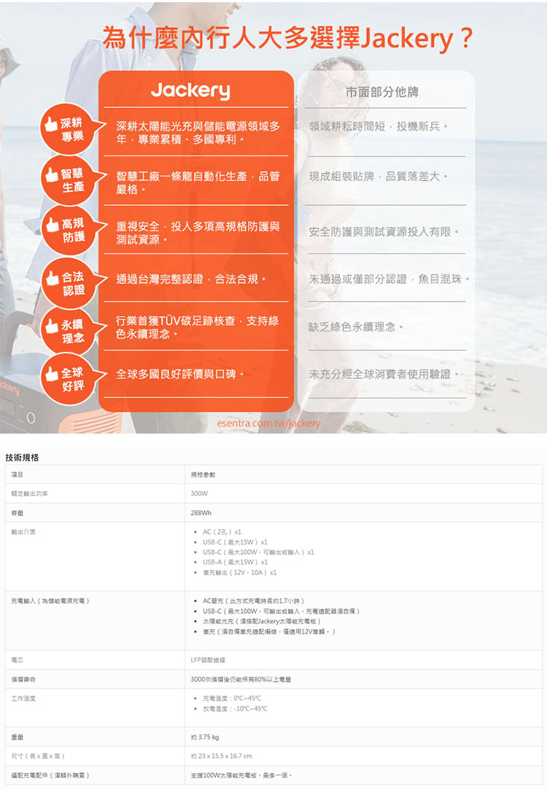Select the 高規防護 thumbs-up badge

click(x=66, y=229)
